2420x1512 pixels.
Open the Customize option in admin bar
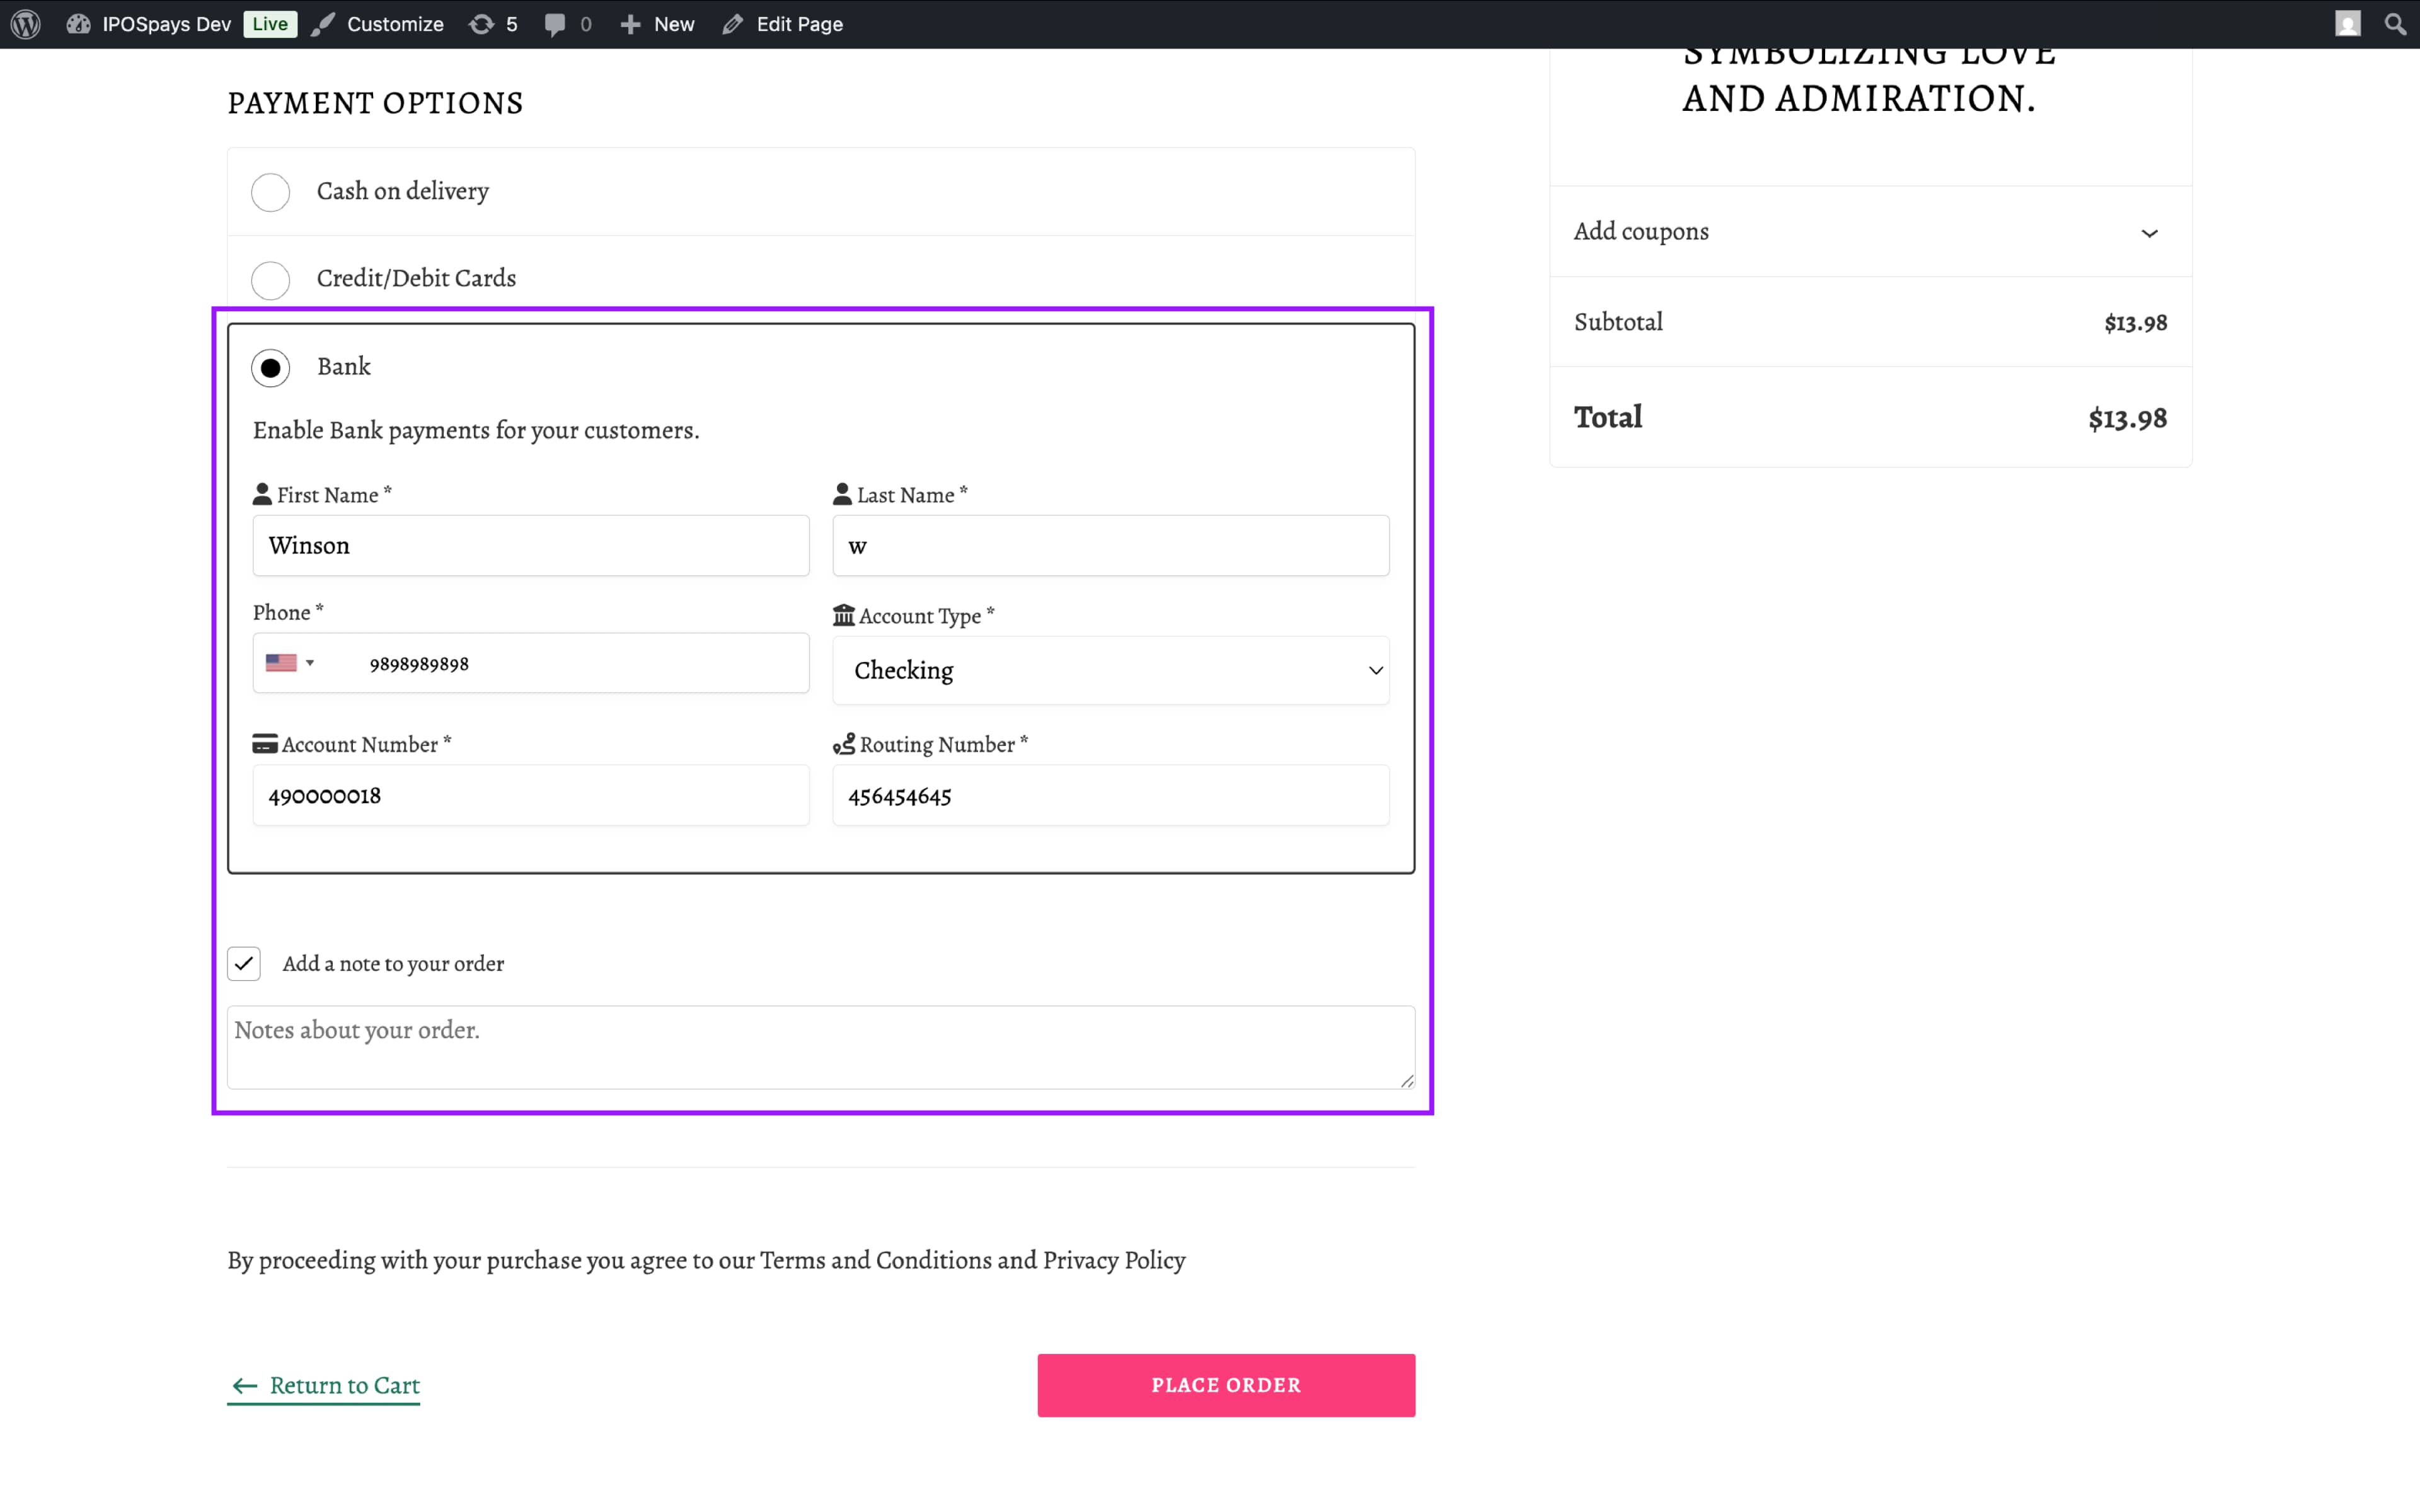coord(377,24)
